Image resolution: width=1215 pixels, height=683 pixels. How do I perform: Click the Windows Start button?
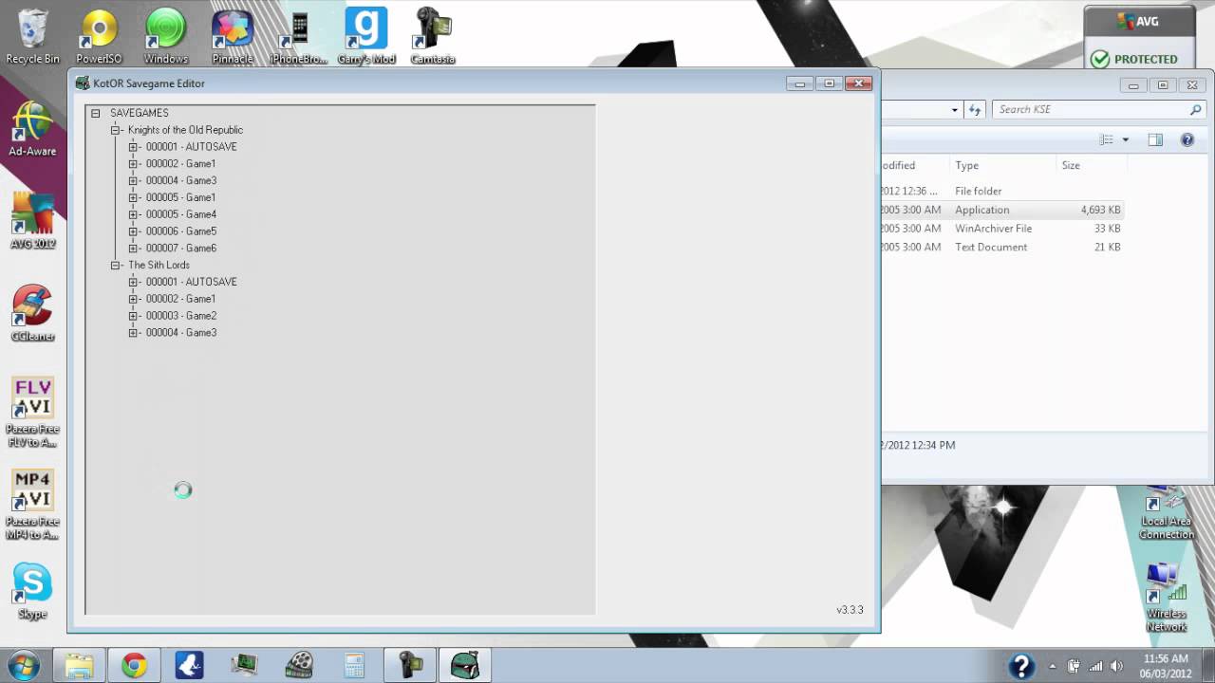click(23, 666)
